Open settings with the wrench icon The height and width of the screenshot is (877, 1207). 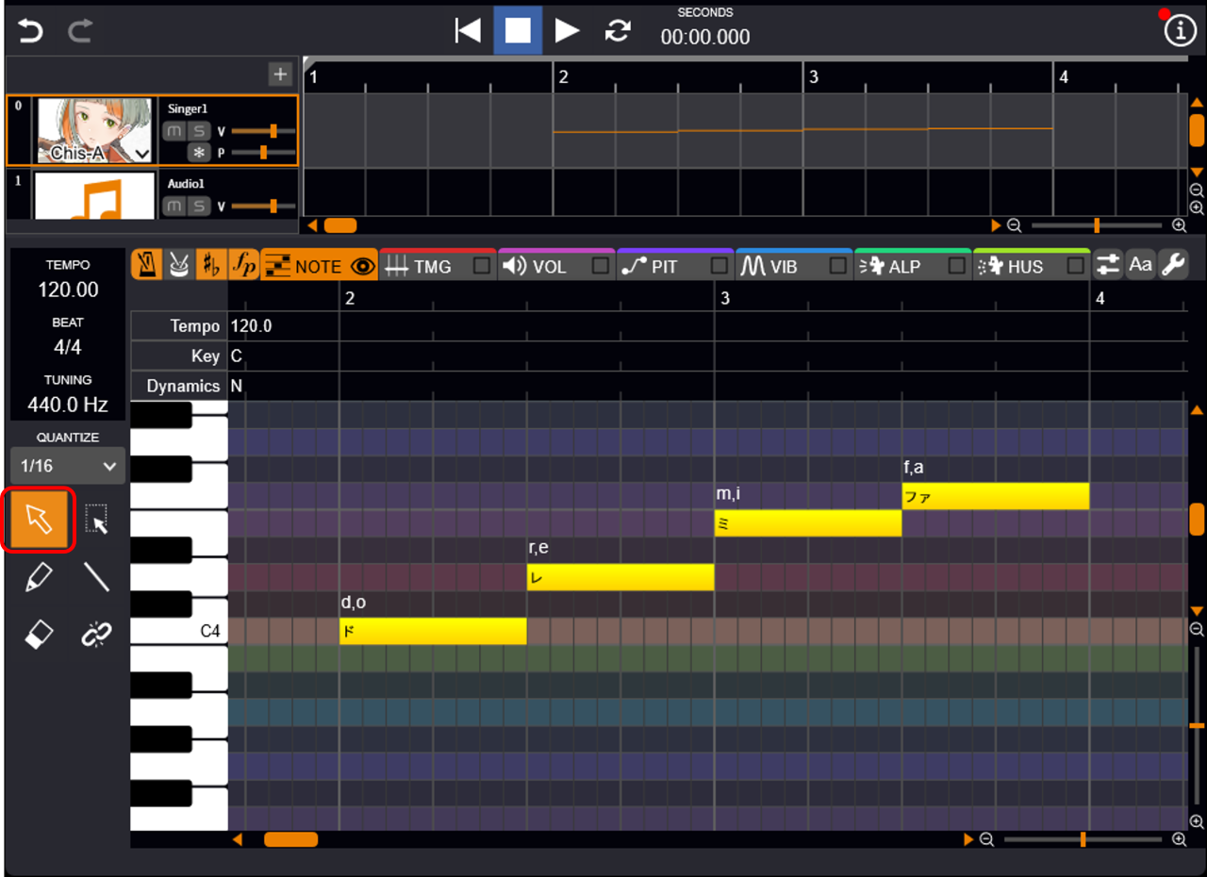(x=1172, y=266)
